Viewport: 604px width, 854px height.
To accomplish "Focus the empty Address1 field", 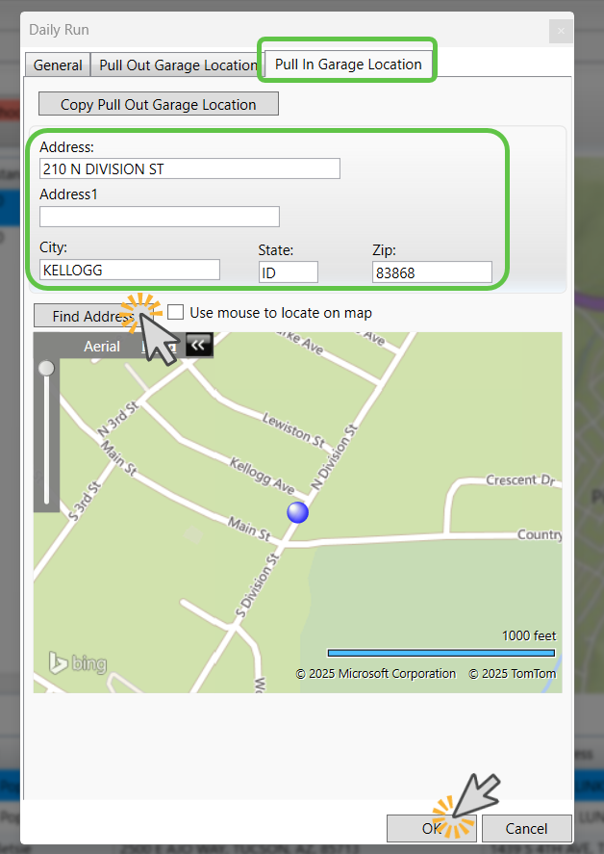I will 160,217.
